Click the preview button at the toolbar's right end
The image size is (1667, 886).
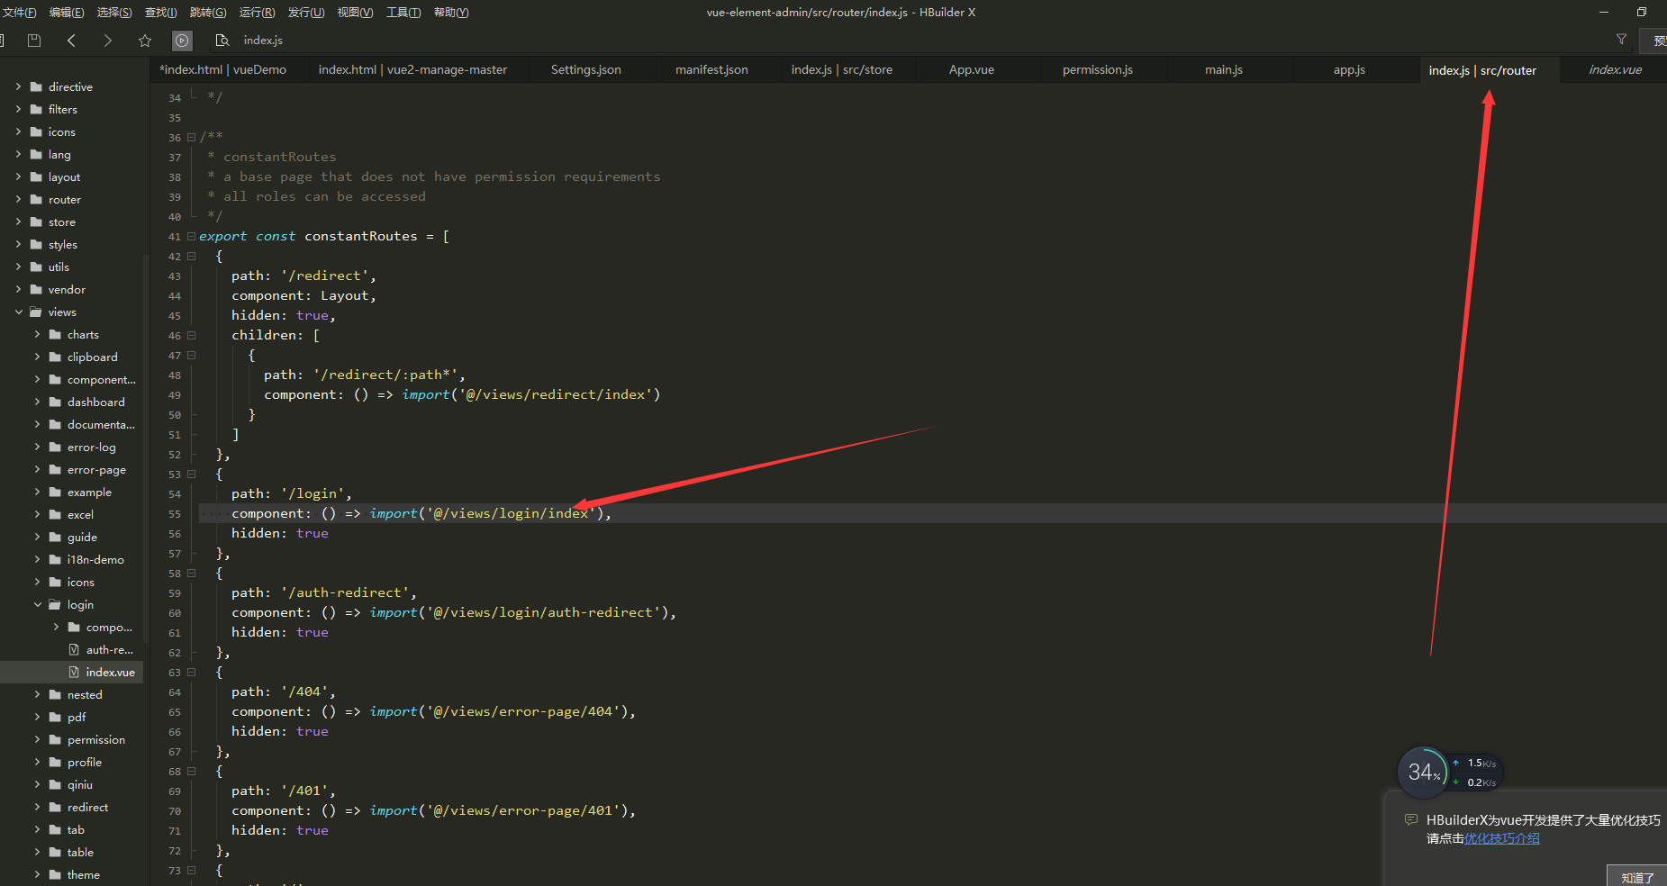click(1655, 41)
